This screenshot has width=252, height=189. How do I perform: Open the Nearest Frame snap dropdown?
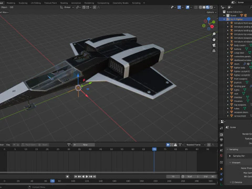(x=196, y=145)
